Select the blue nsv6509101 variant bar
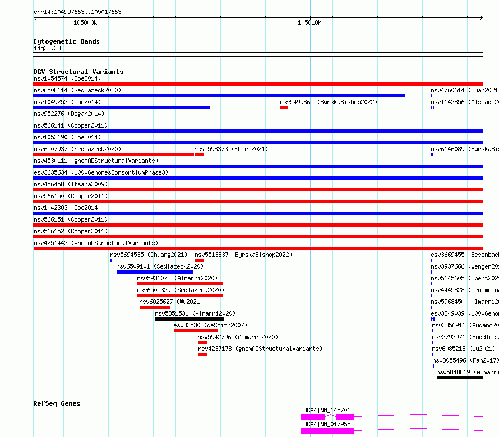The height and width of the screenshot is (437, 499). tap(155, 272)
